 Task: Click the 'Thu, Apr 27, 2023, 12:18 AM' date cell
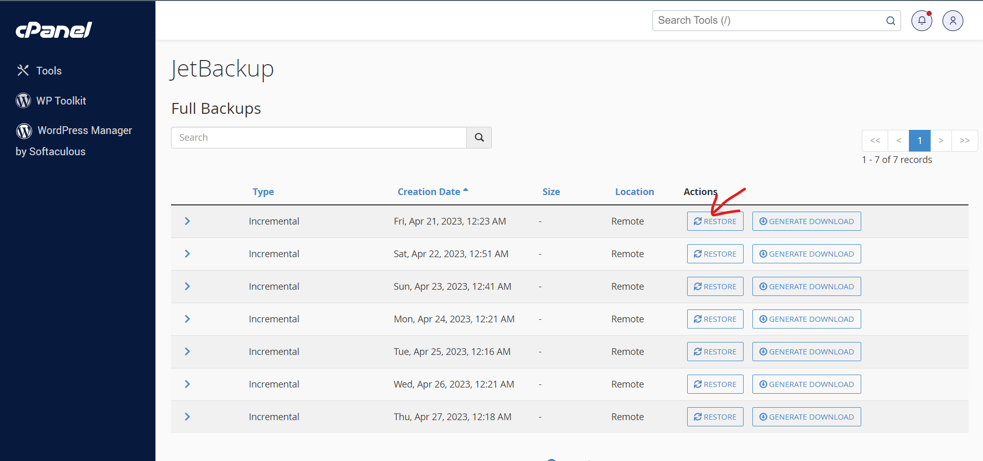point(452,417)
